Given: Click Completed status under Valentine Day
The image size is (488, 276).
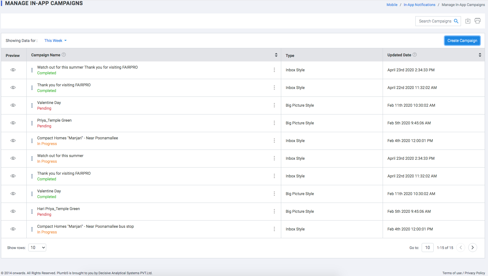Looking at the screenshot, I should (47, 197).
